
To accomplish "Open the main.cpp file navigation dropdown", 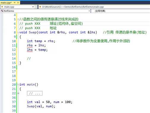I will pyautogui.click(x=33, y=7).
